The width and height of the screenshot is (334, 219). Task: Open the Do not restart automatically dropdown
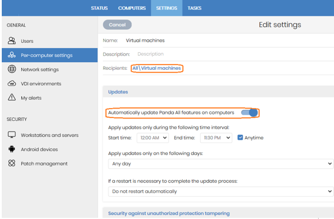click(x=221, y=191)
